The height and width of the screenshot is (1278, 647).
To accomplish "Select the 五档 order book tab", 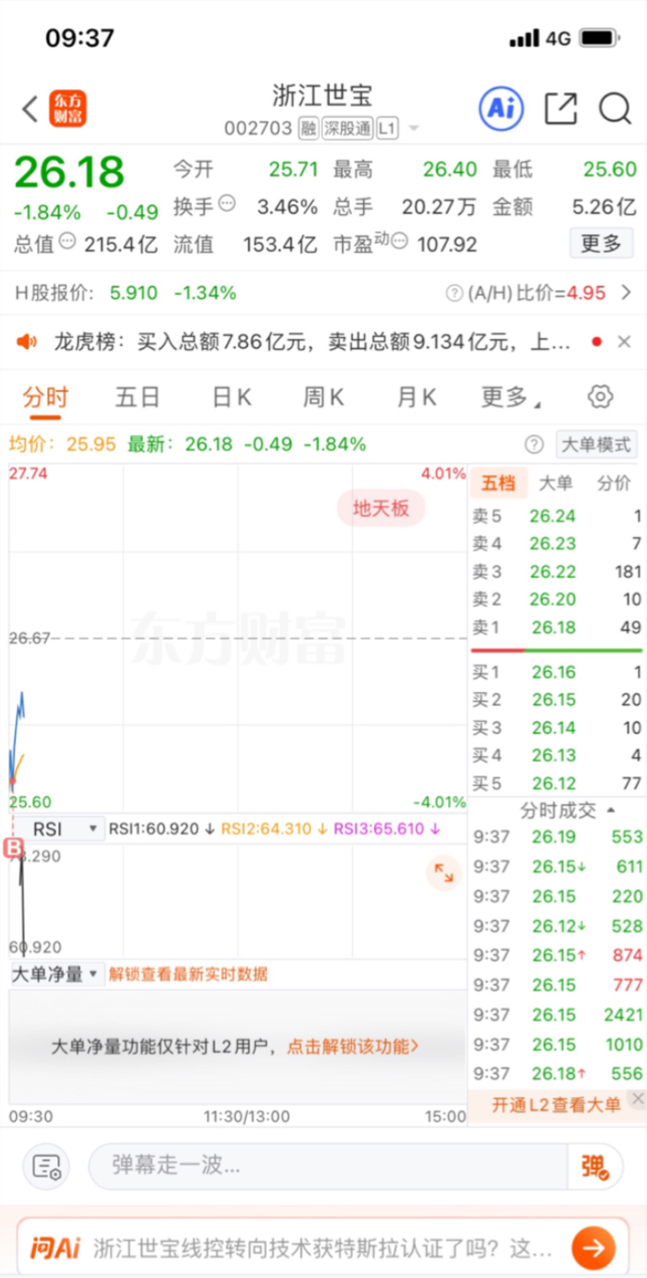I will 498,483.
